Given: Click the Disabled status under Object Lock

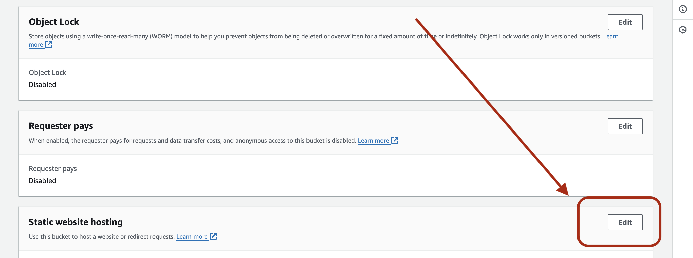Looking at the screenshot, I should click(x=42, y=84).
